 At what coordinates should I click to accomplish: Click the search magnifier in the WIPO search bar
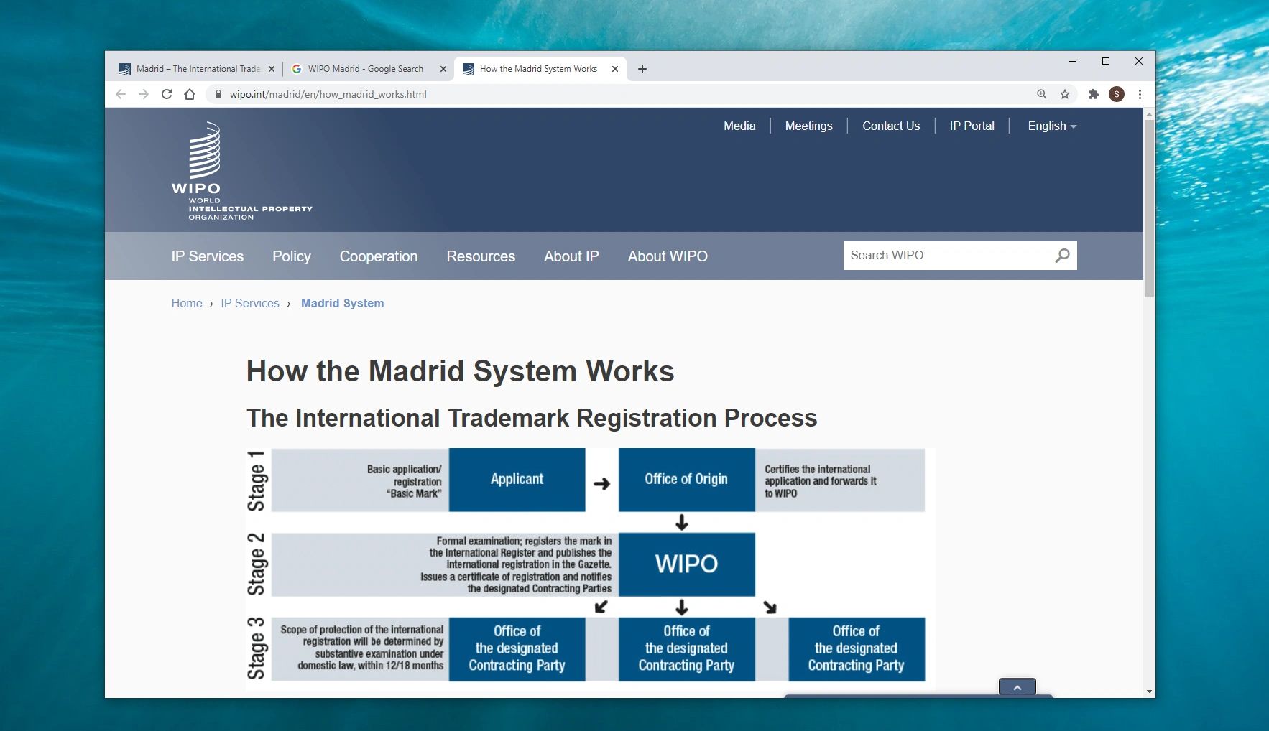(x=1061, y=255)
